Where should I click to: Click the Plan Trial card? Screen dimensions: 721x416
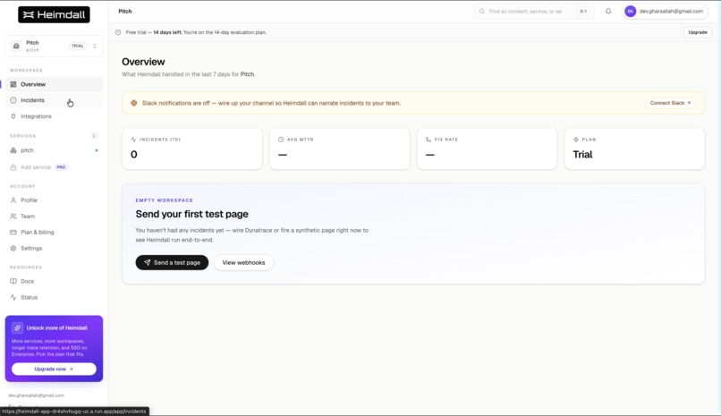click(634, 149)
